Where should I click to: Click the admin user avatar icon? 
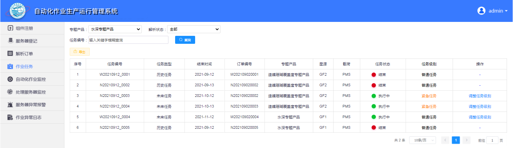click(x=481, y=11)
